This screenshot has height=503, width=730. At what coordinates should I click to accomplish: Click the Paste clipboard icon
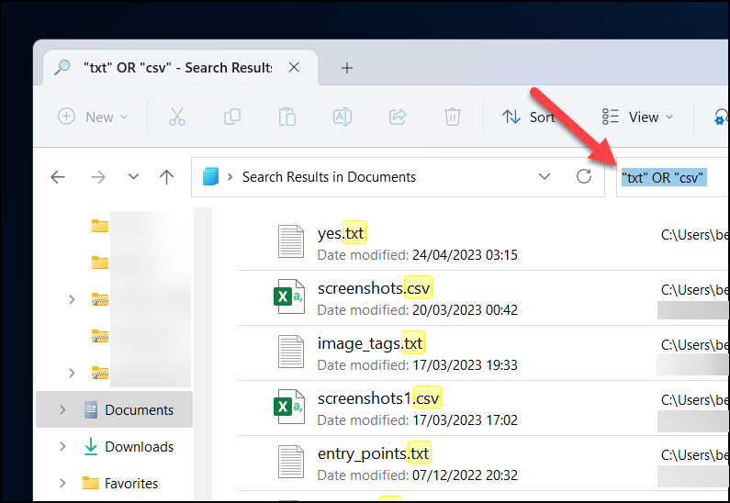[x=287, y=117]
